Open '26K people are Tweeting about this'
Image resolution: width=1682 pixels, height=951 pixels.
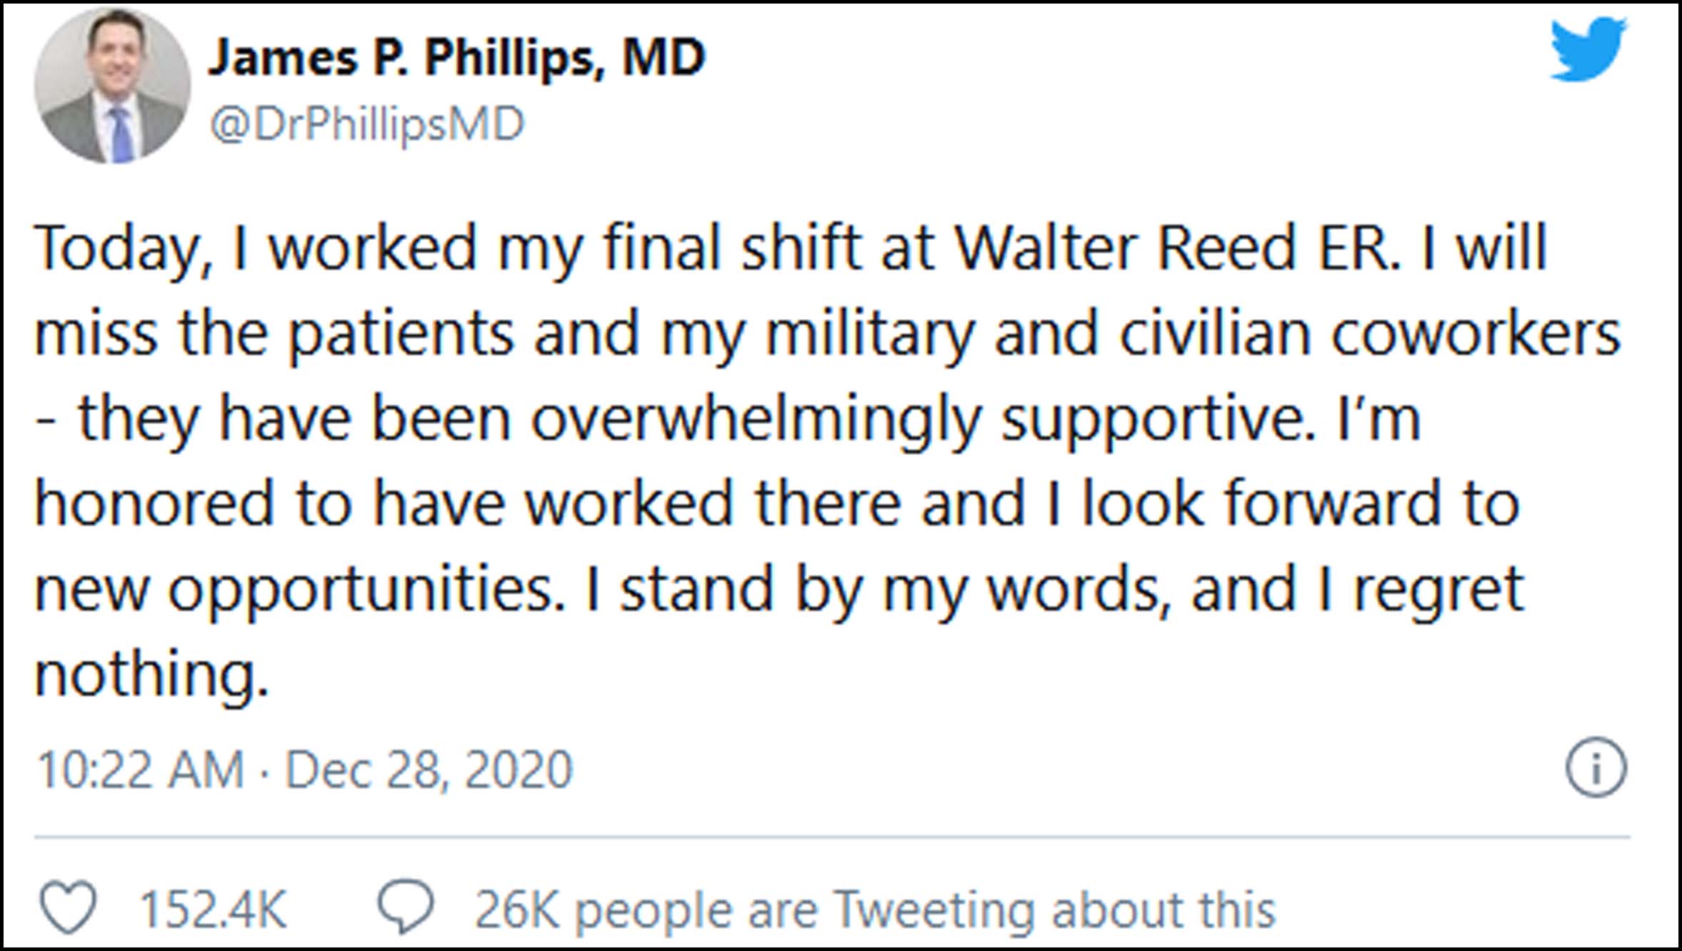(x=875, y=909)
